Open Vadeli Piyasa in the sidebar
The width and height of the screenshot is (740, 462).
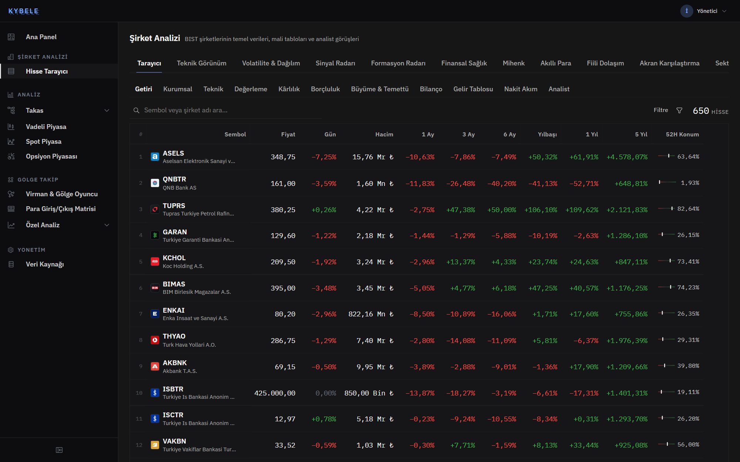(59, 127)
